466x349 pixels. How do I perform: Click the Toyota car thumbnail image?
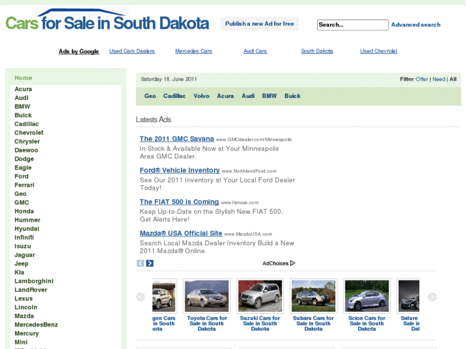pos(207,296)
